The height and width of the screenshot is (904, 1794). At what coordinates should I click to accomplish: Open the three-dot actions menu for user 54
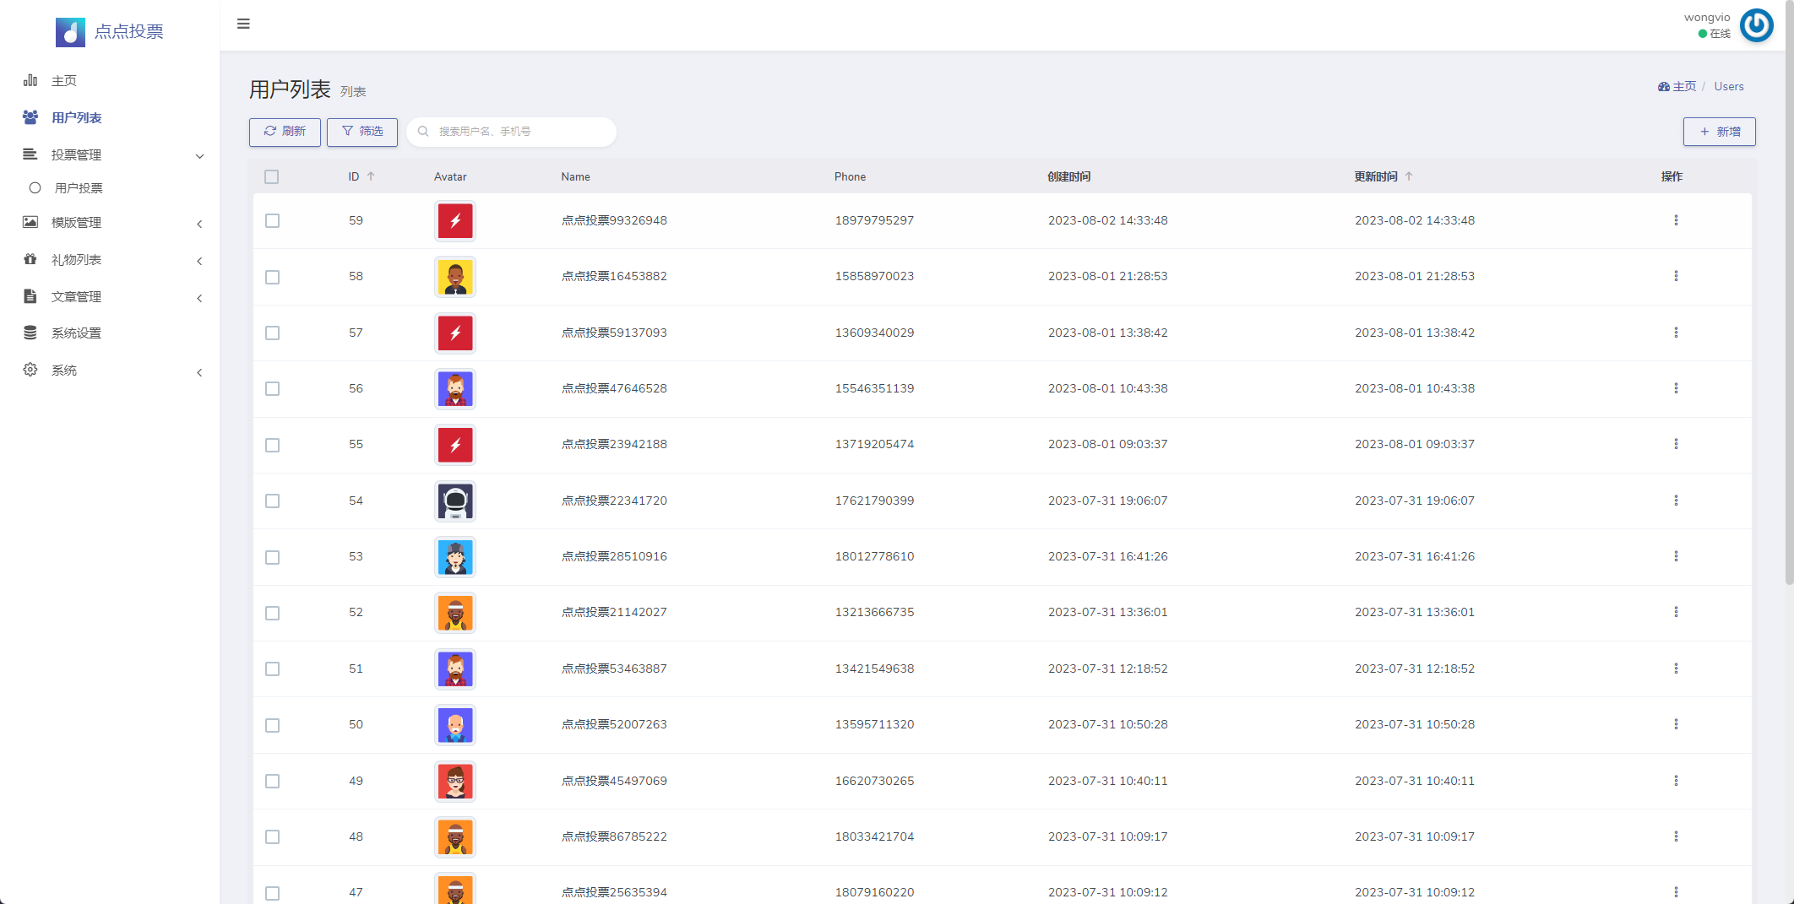click(x=1676, y=501)
